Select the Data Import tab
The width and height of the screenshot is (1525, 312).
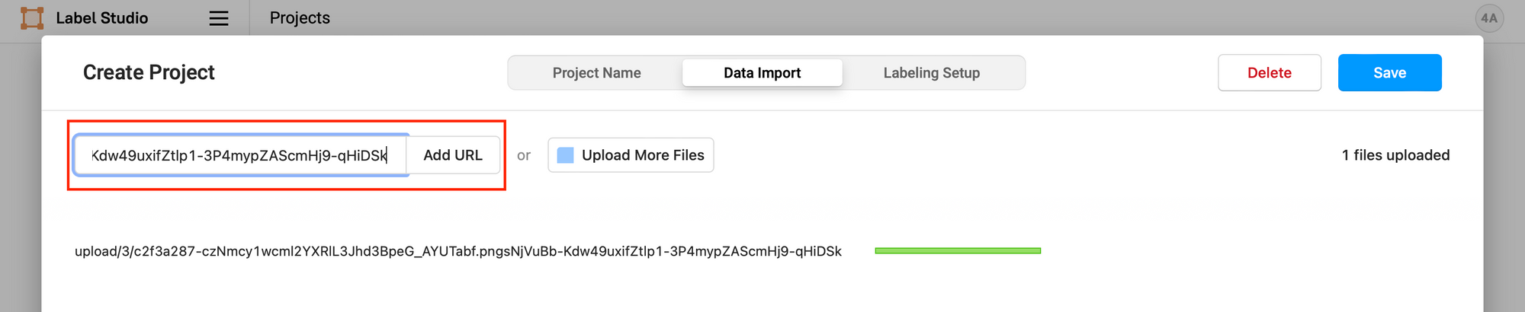(762, 73)
